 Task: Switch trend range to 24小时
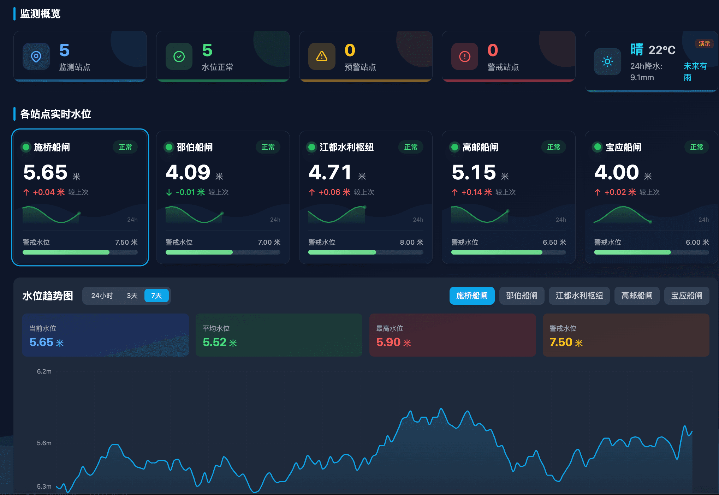tap(102, 296)
